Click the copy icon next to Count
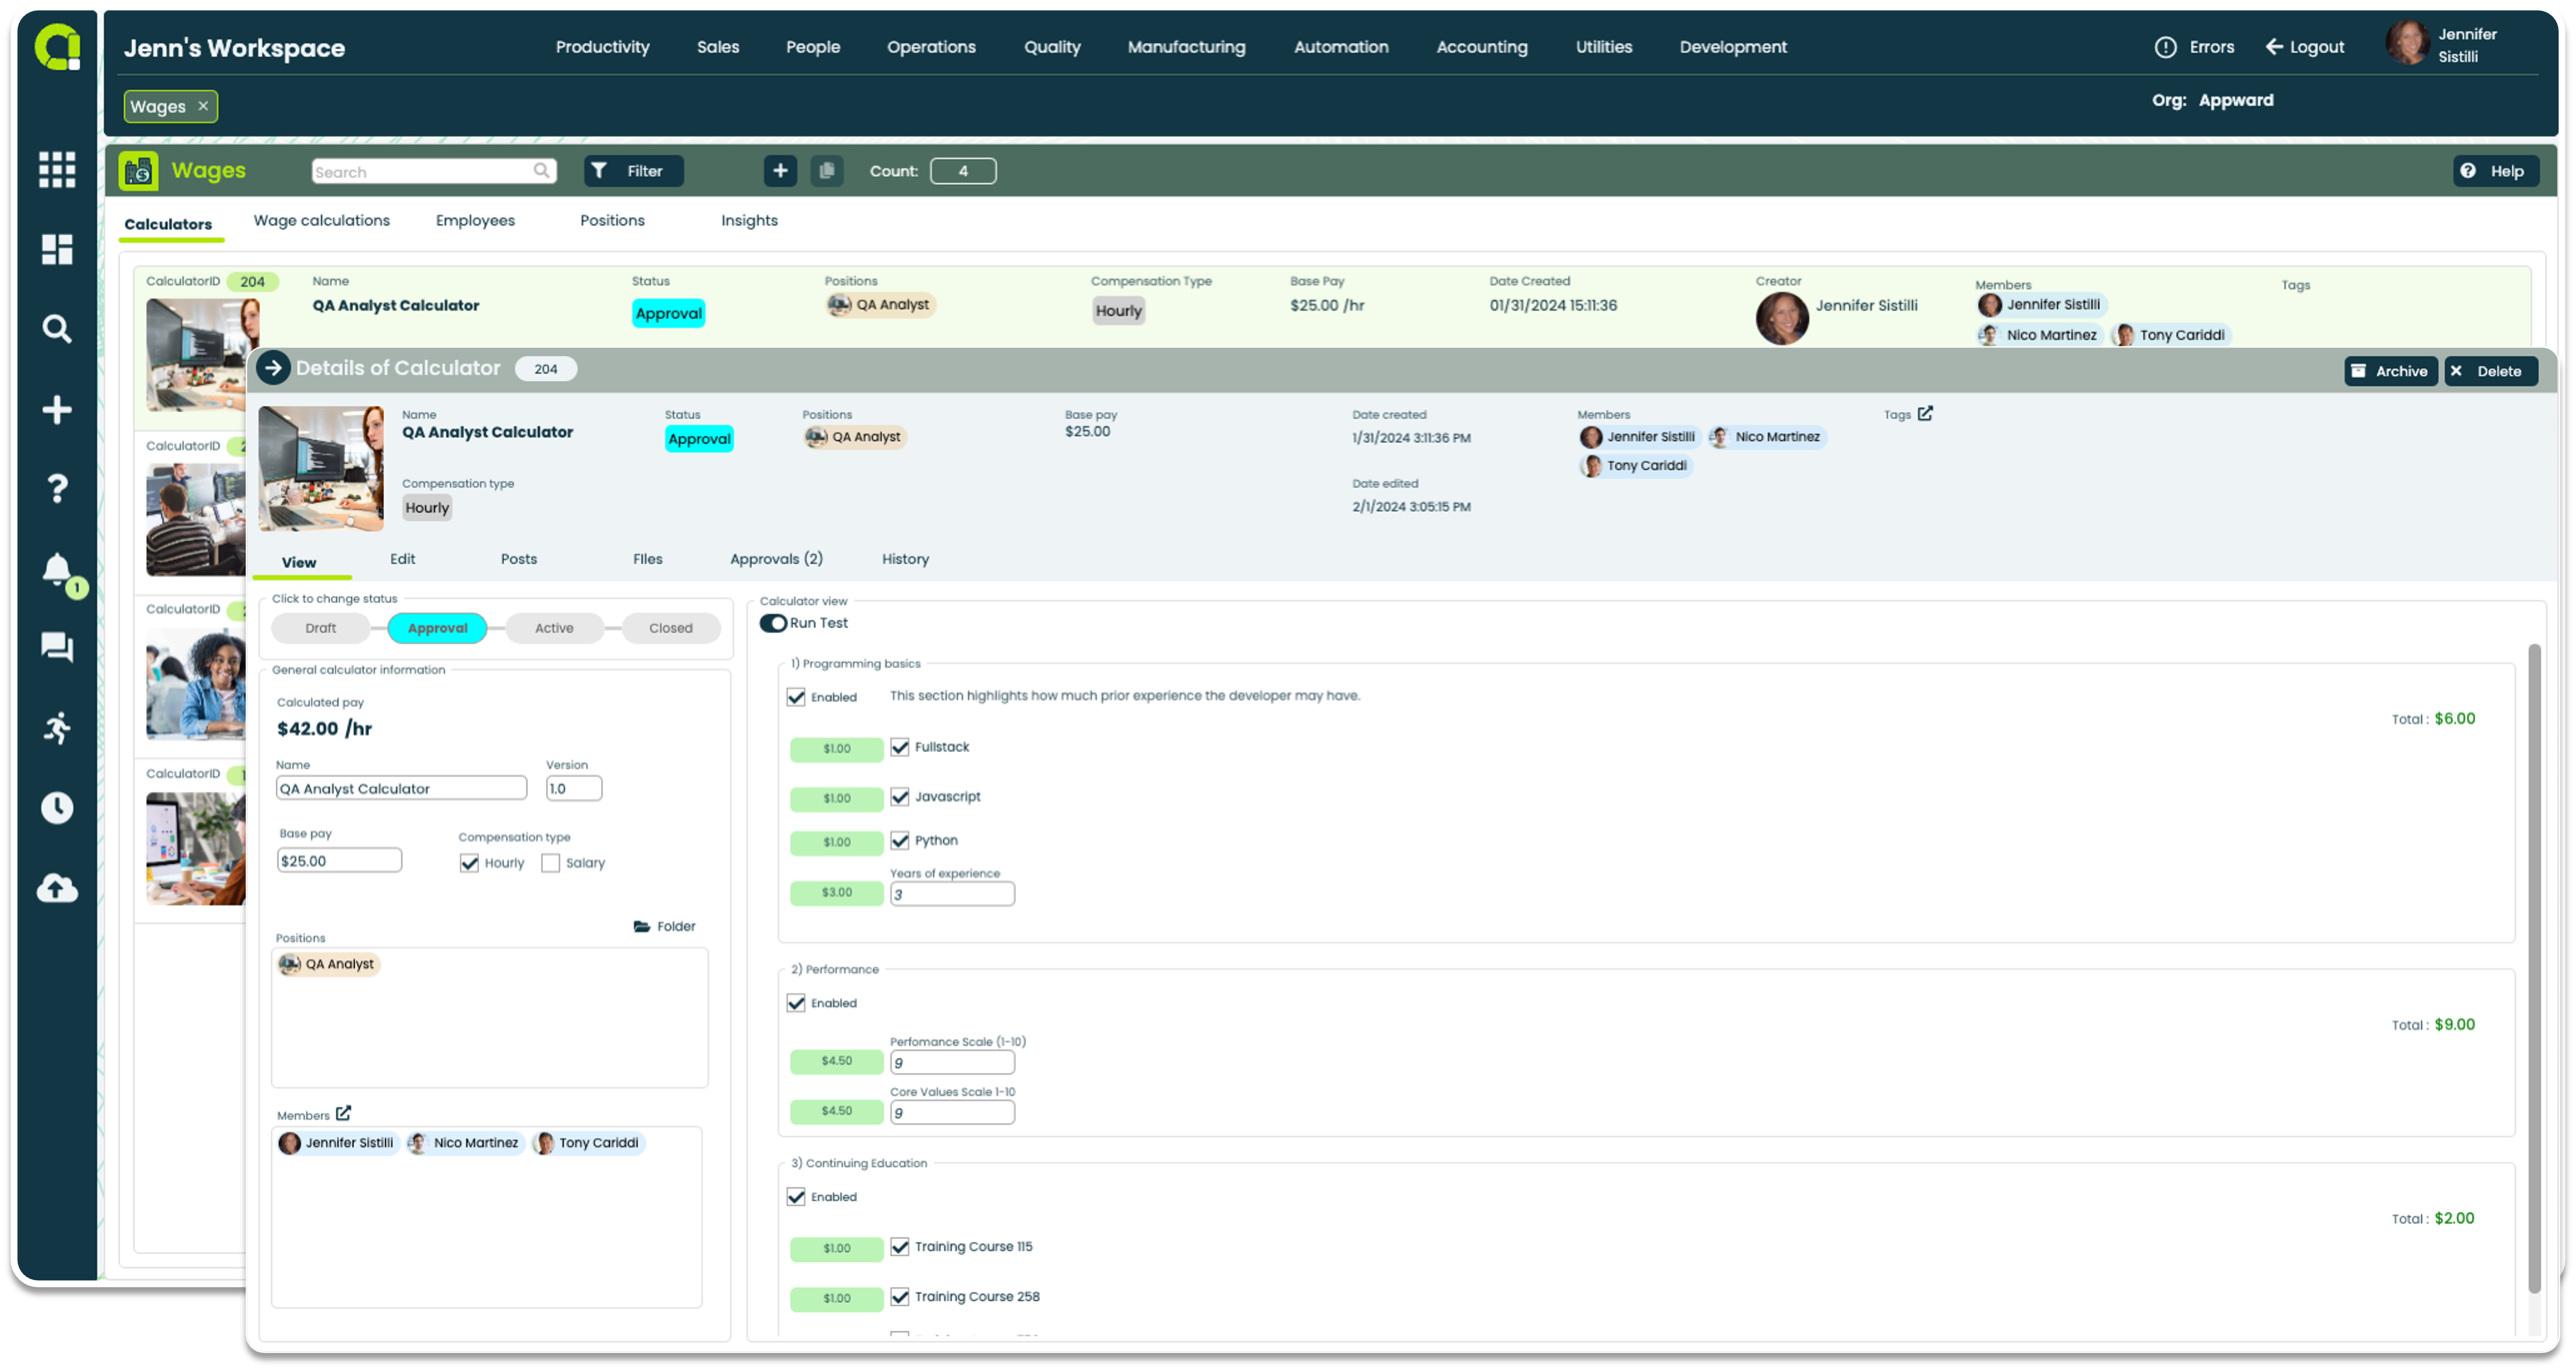The image size is (2576, 1369). tap(826, 171)
